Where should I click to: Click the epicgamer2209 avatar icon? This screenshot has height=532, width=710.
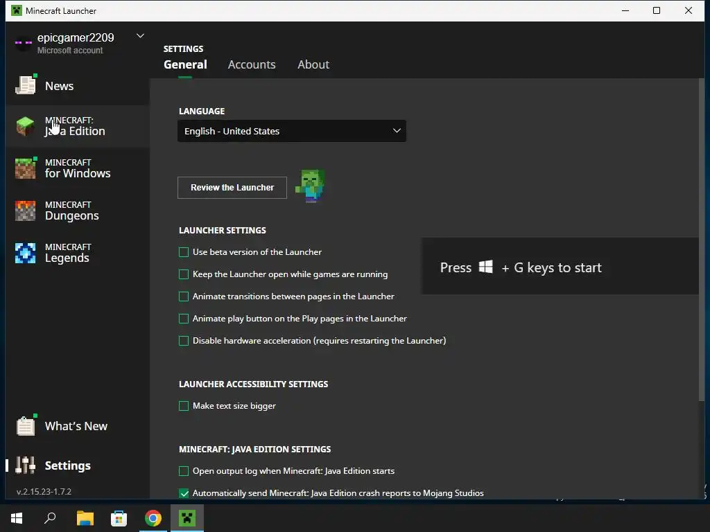[x=23, y=43]
